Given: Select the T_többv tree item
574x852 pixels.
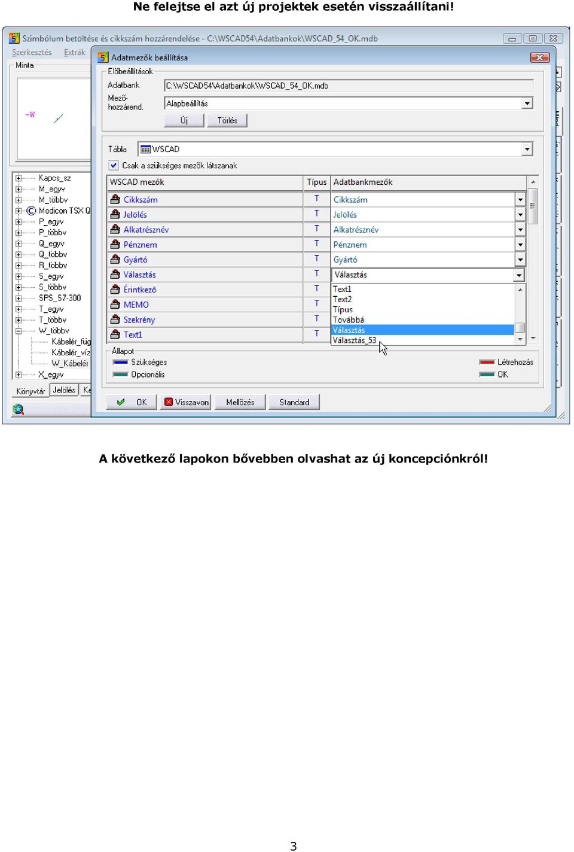Looking at the screenshot, I should tap(53, 319).
